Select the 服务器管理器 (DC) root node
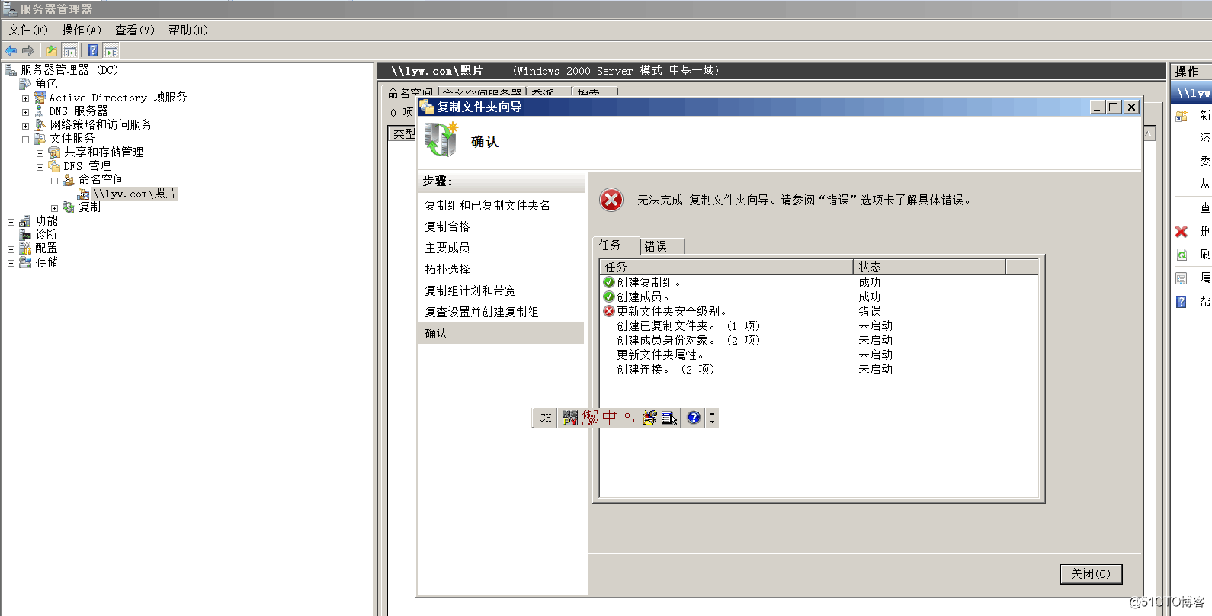This screenshot has width=1212, height=616. click(69, 70)
